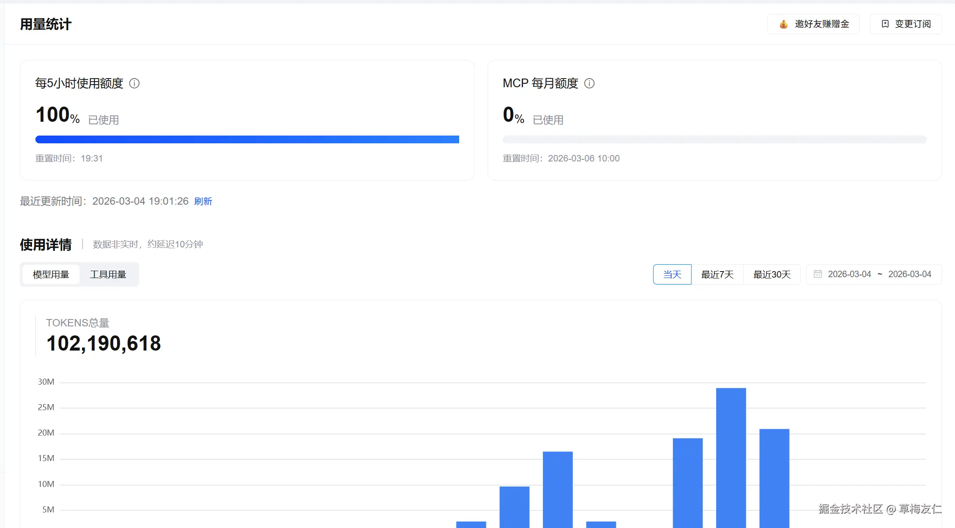Click the calendar icon in date range

(818, 274)
